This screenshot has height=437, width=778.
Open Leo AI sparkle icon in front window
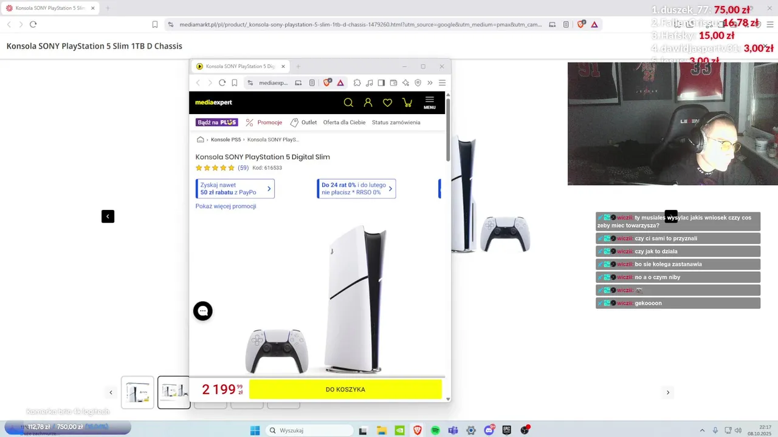405,83
